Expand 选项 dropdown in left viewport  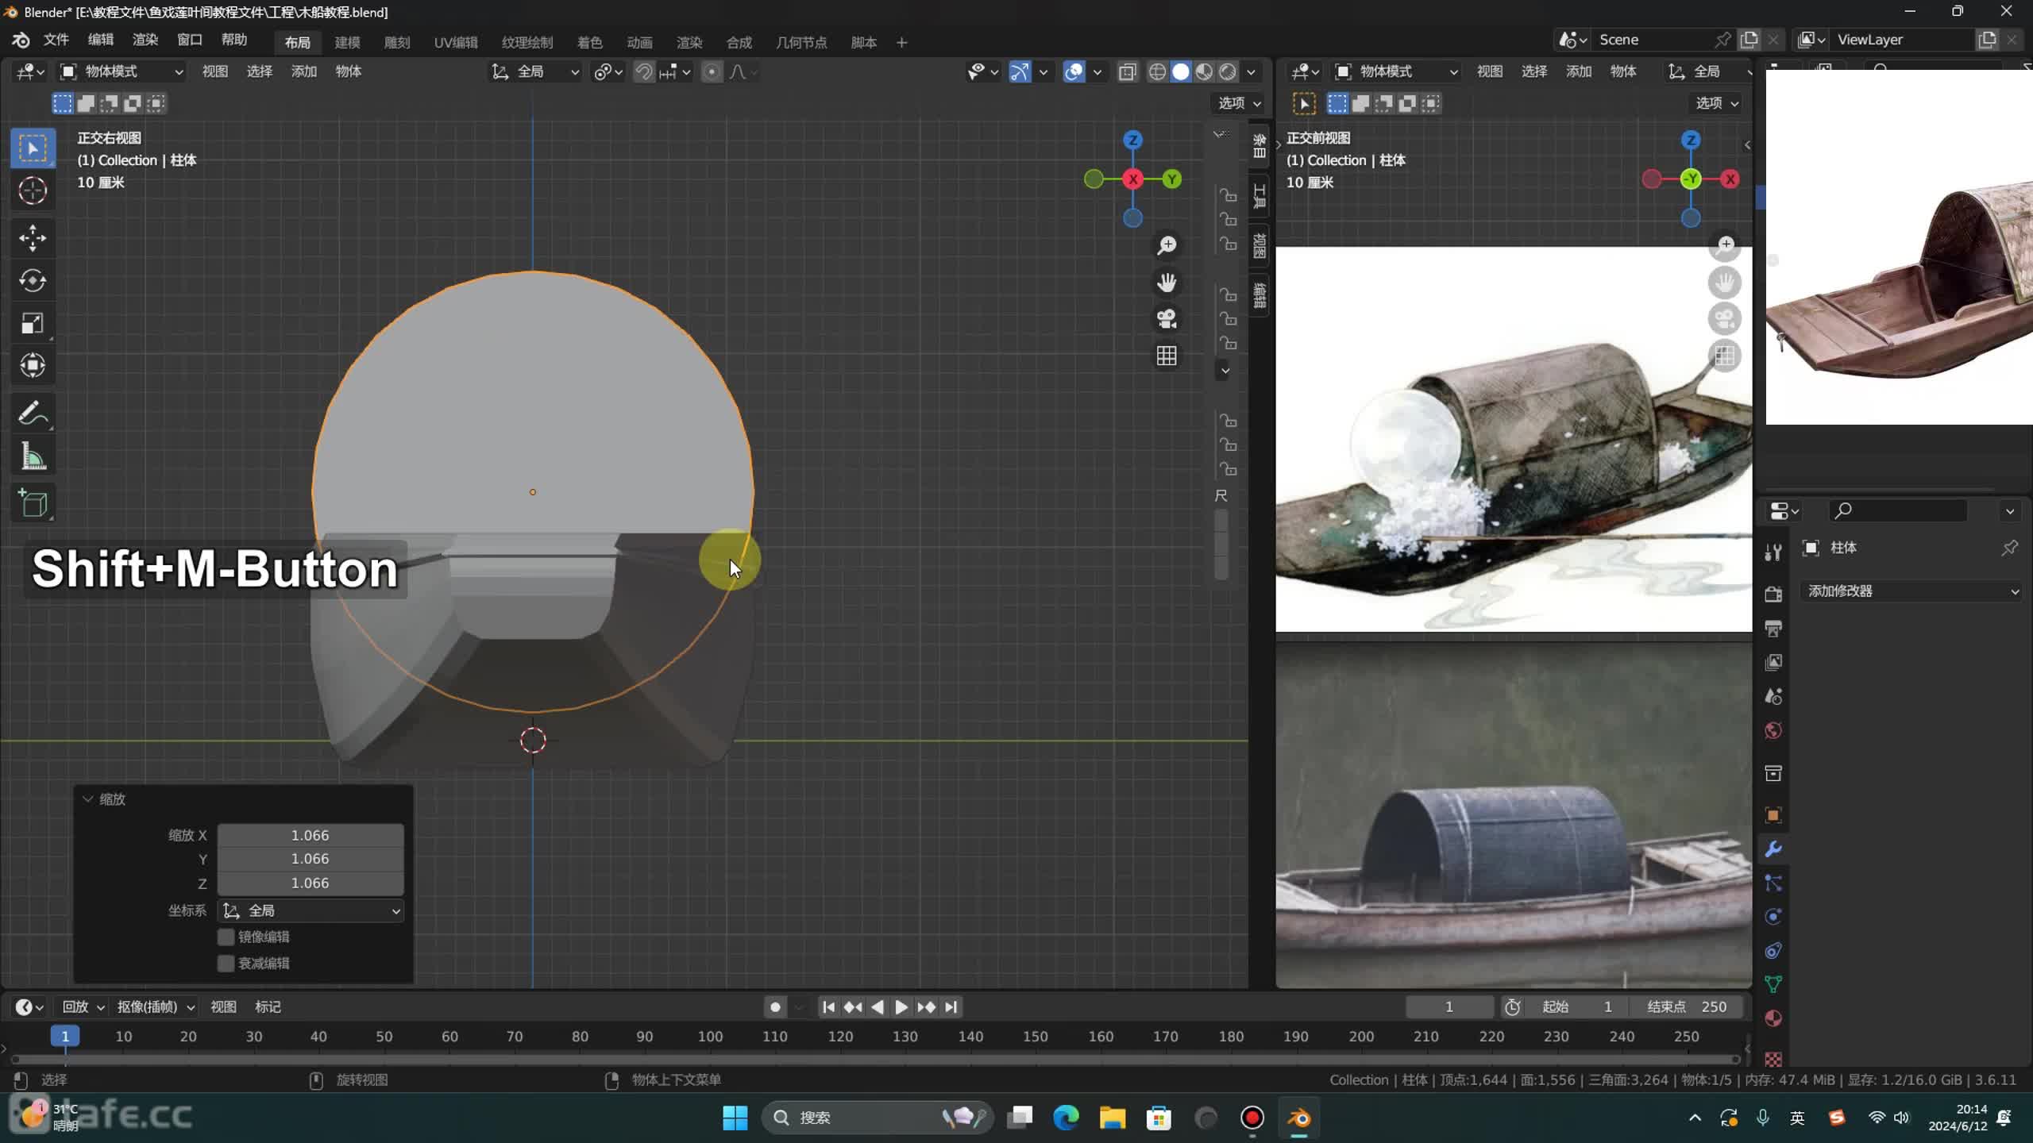coord(1240,103)
